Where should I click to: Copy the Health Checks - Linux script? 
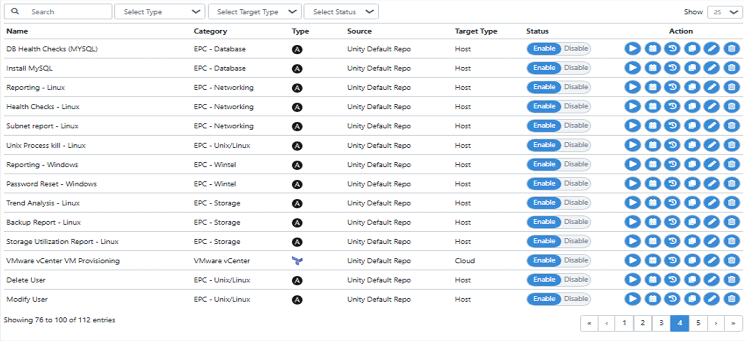pyautogui.click(x=692, y=107)
